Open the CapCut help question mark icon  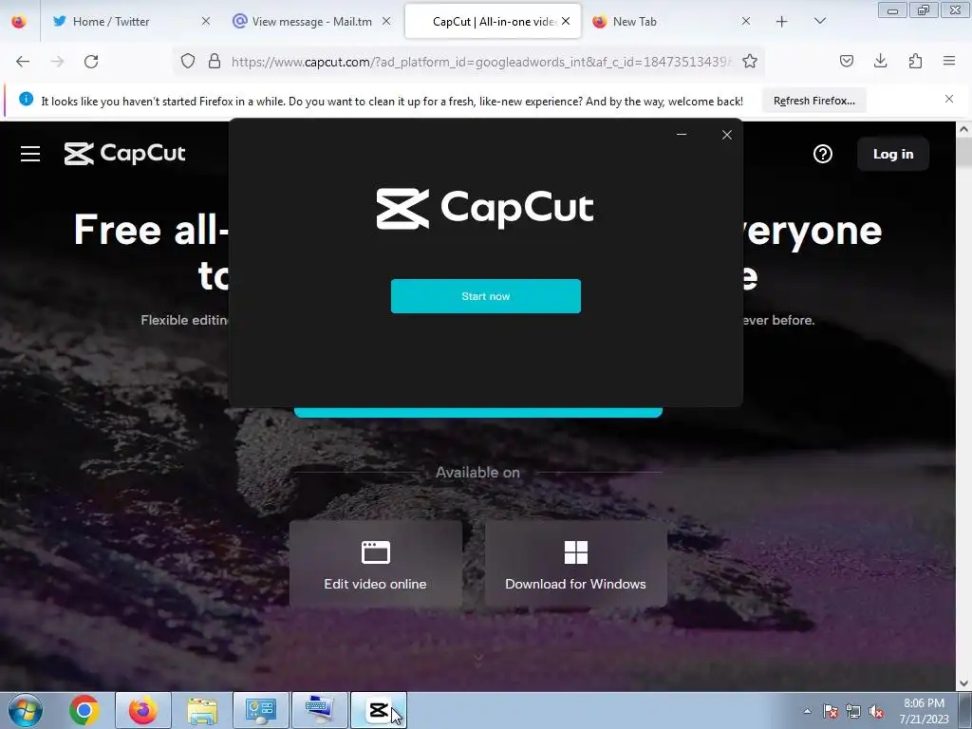pos(823,154)
